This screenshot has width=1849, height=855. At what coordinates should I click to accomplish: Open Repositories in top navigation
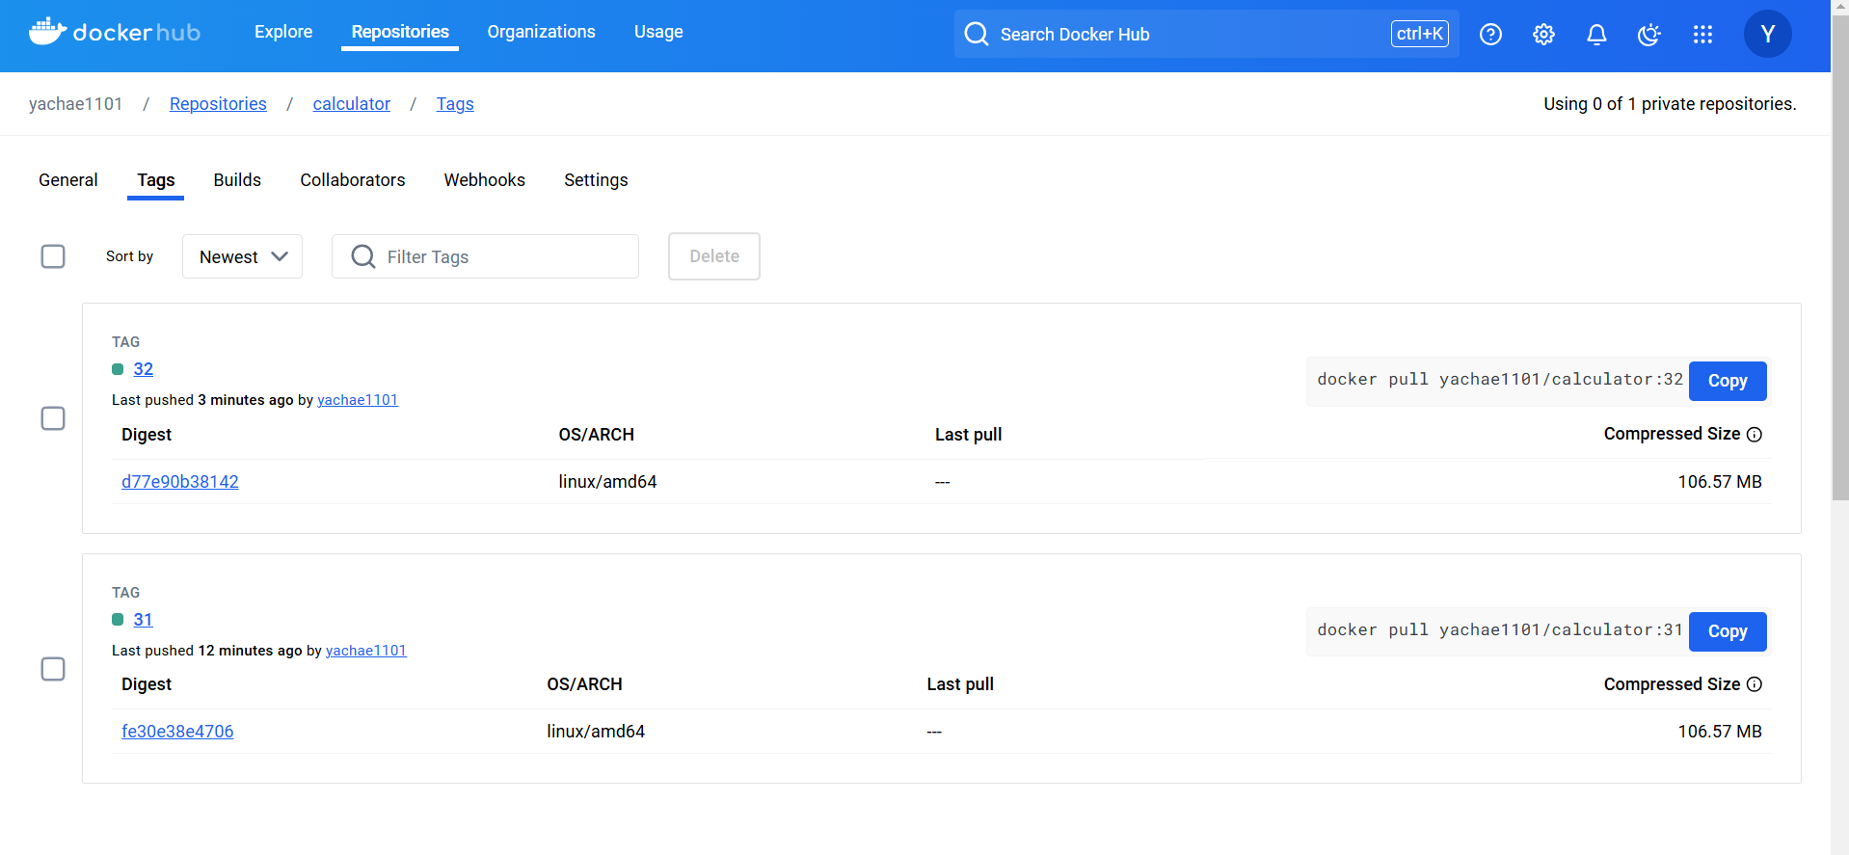(400, 32)
